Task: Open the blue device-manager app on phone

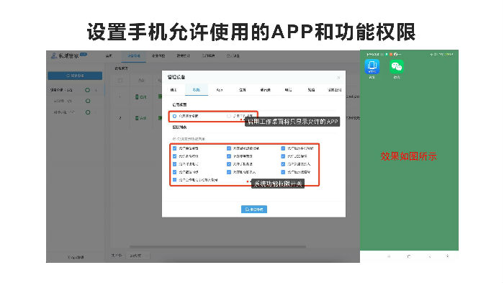Action: point(372,67)
